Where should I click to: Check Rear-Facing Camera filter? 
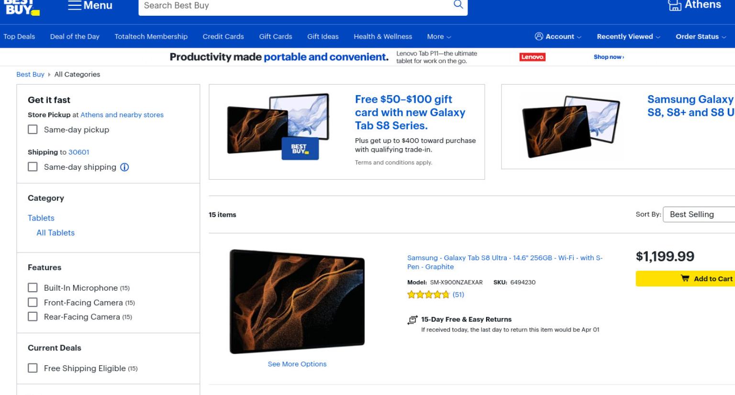tap(33, 317)
